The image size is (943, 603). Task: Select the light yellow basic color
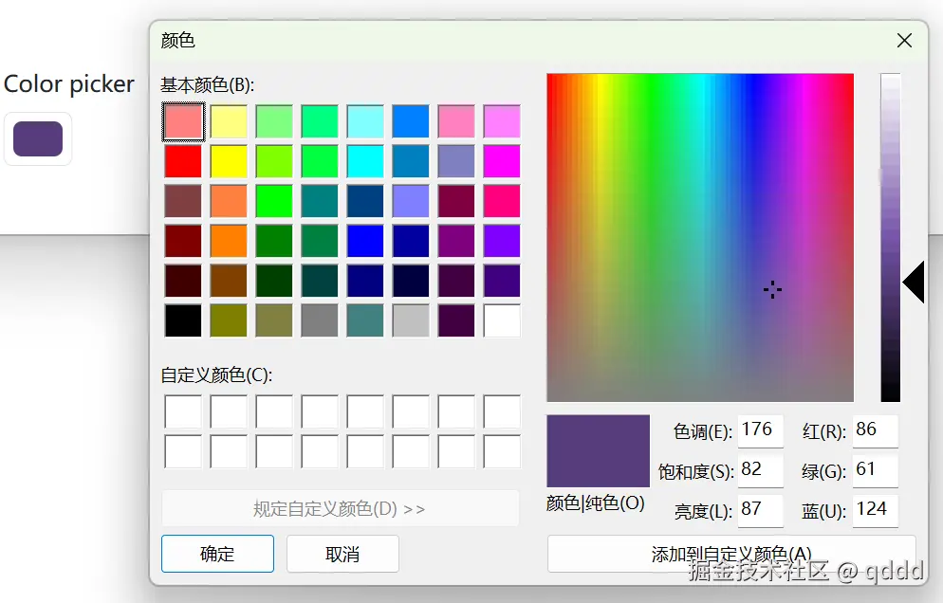click(x=229, y=121)
